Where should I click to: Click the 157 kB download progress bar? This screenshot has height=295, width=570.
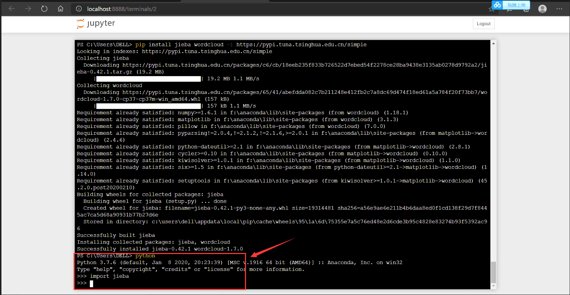pyautogui.click(x=148, y=106)
